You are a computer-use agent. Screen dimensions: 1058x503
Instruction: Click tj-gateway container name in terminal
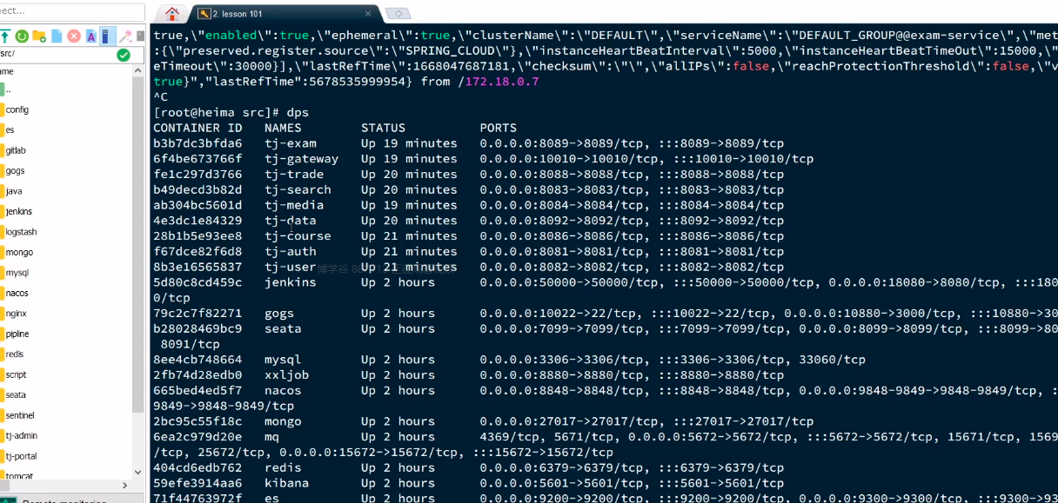[302, 159]
